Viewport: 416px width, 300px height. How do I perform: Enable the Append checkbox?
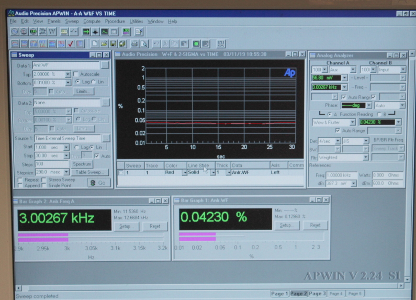pos(20,185)
